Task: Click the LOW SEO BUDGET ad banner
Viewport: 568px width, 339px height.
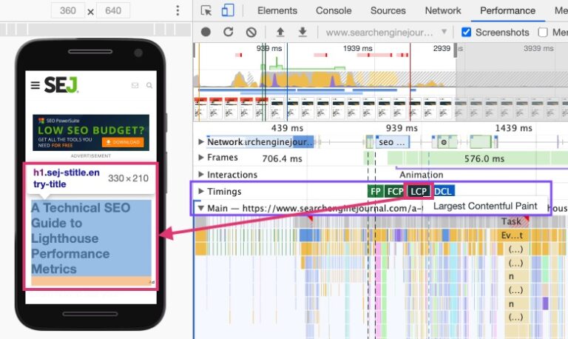Action: 91,132
